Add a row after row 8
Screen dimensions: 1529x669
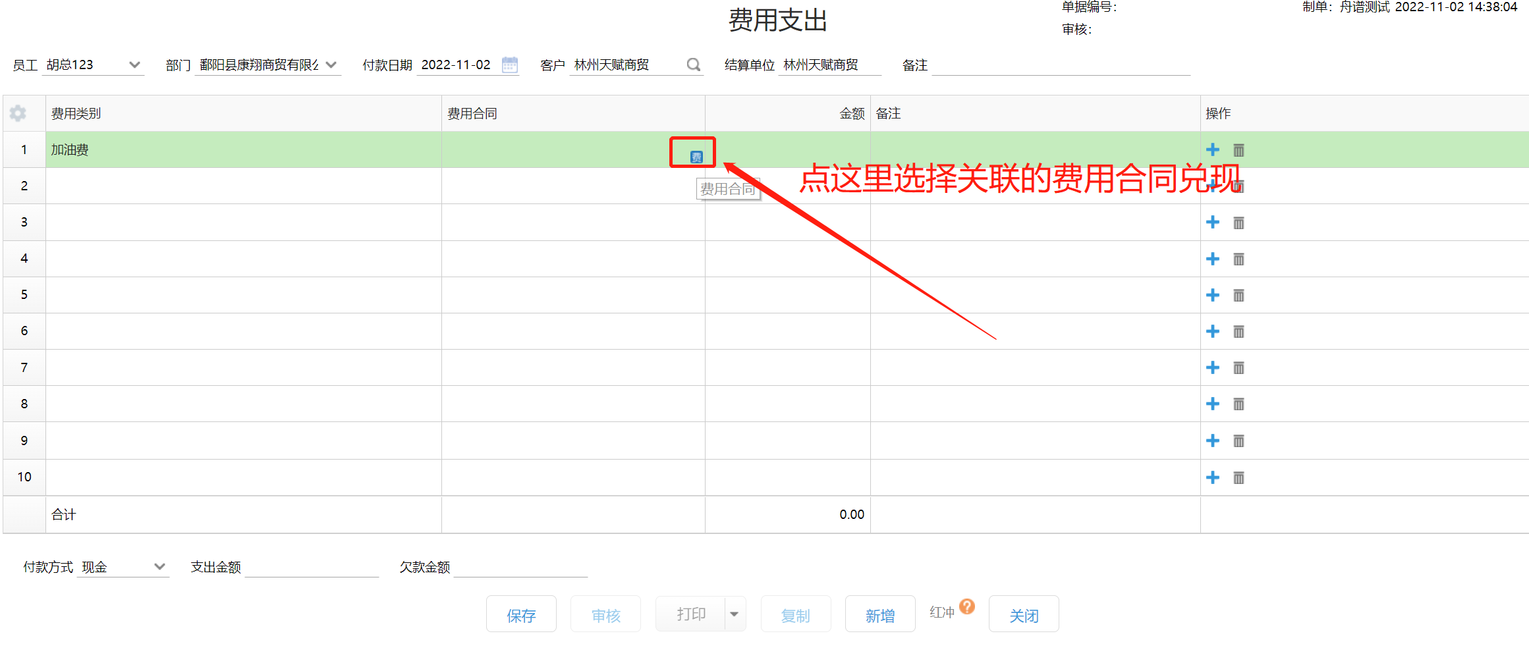click(x=1212, y=404)
